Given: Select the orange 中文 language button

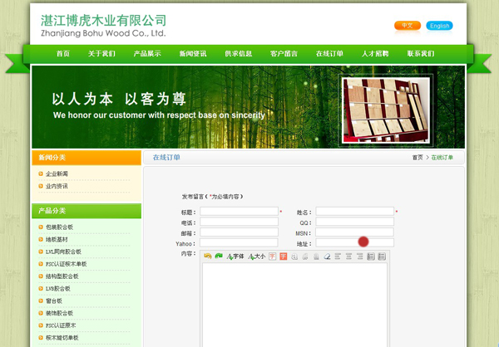Looking at the screenshot, I should (x=407, y=26).
